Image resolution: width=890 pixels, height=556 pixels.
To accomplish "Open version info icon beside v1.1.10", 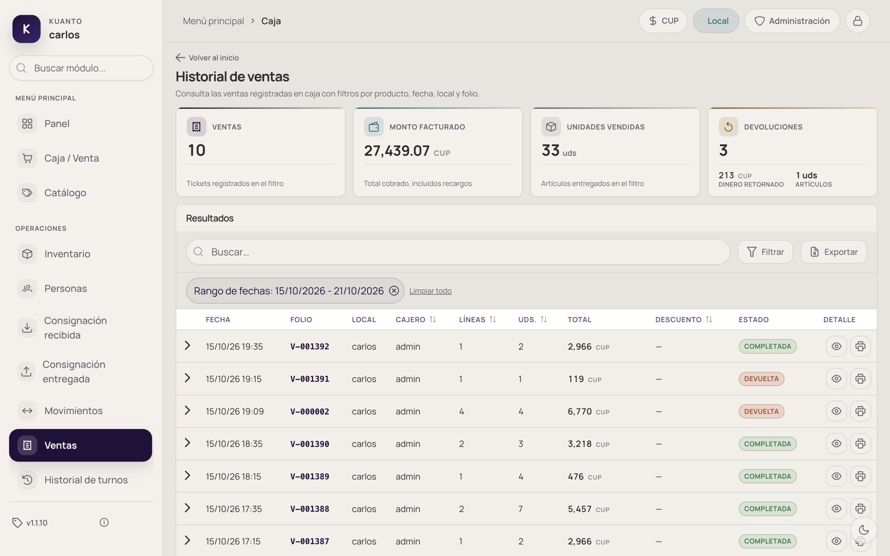I will coord(104,523).
